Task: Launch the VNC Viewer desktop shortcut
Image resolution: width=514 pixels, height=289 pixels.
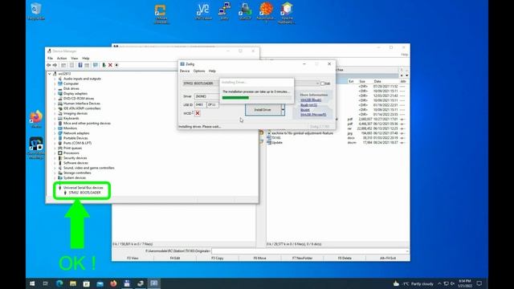Action: pos(203,11)
